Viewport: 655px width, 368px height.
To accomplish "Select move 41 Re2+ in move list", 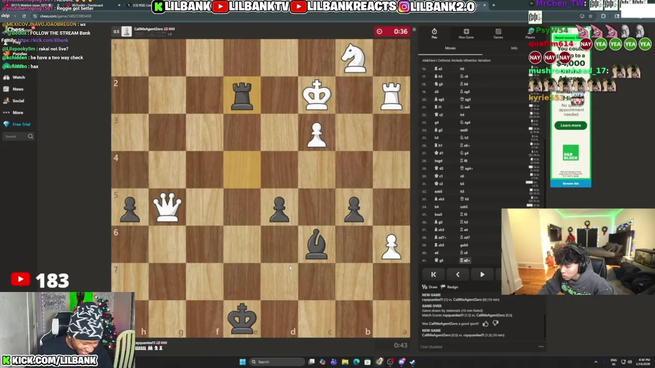I will 465,261.
